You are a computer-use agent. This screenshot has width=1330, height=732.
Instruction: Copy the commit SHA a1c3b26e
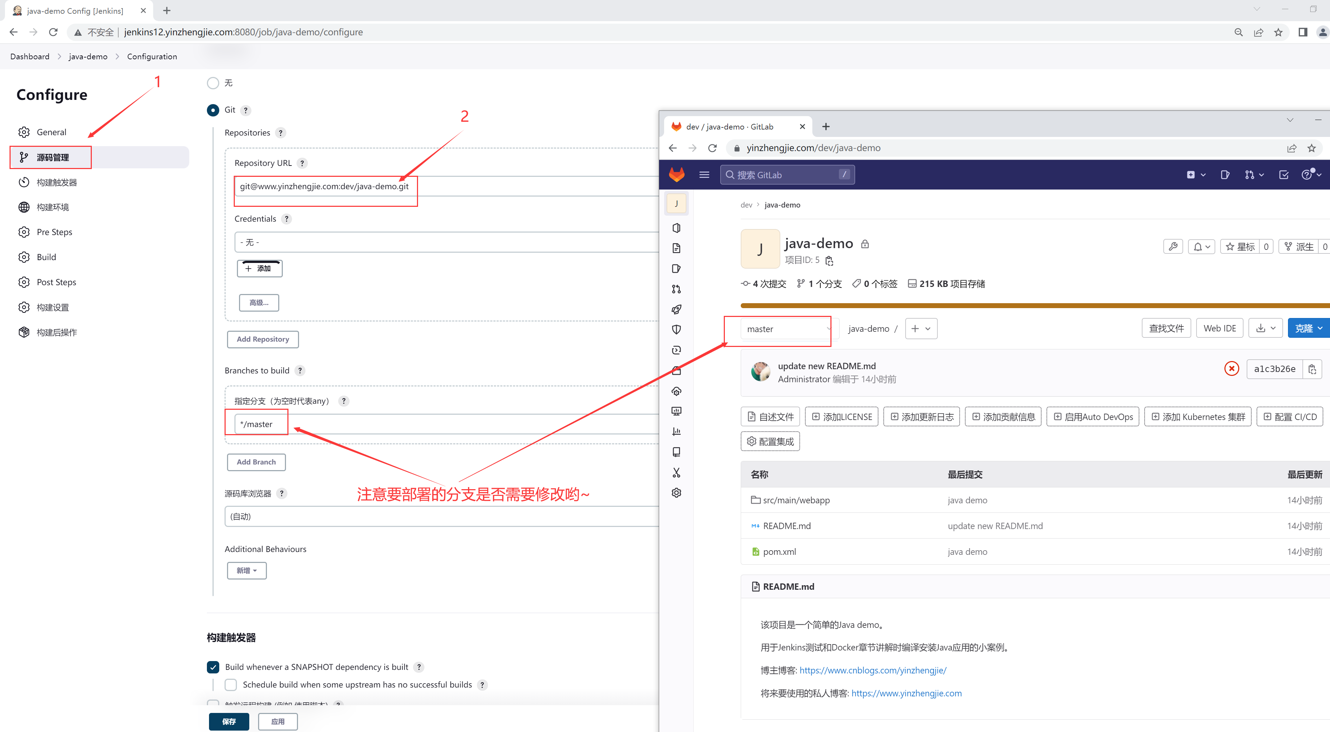(1312, 369)
